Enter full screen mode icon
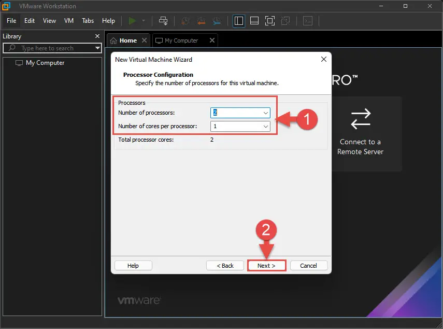 pyautogui.click(x=270, y=21)
